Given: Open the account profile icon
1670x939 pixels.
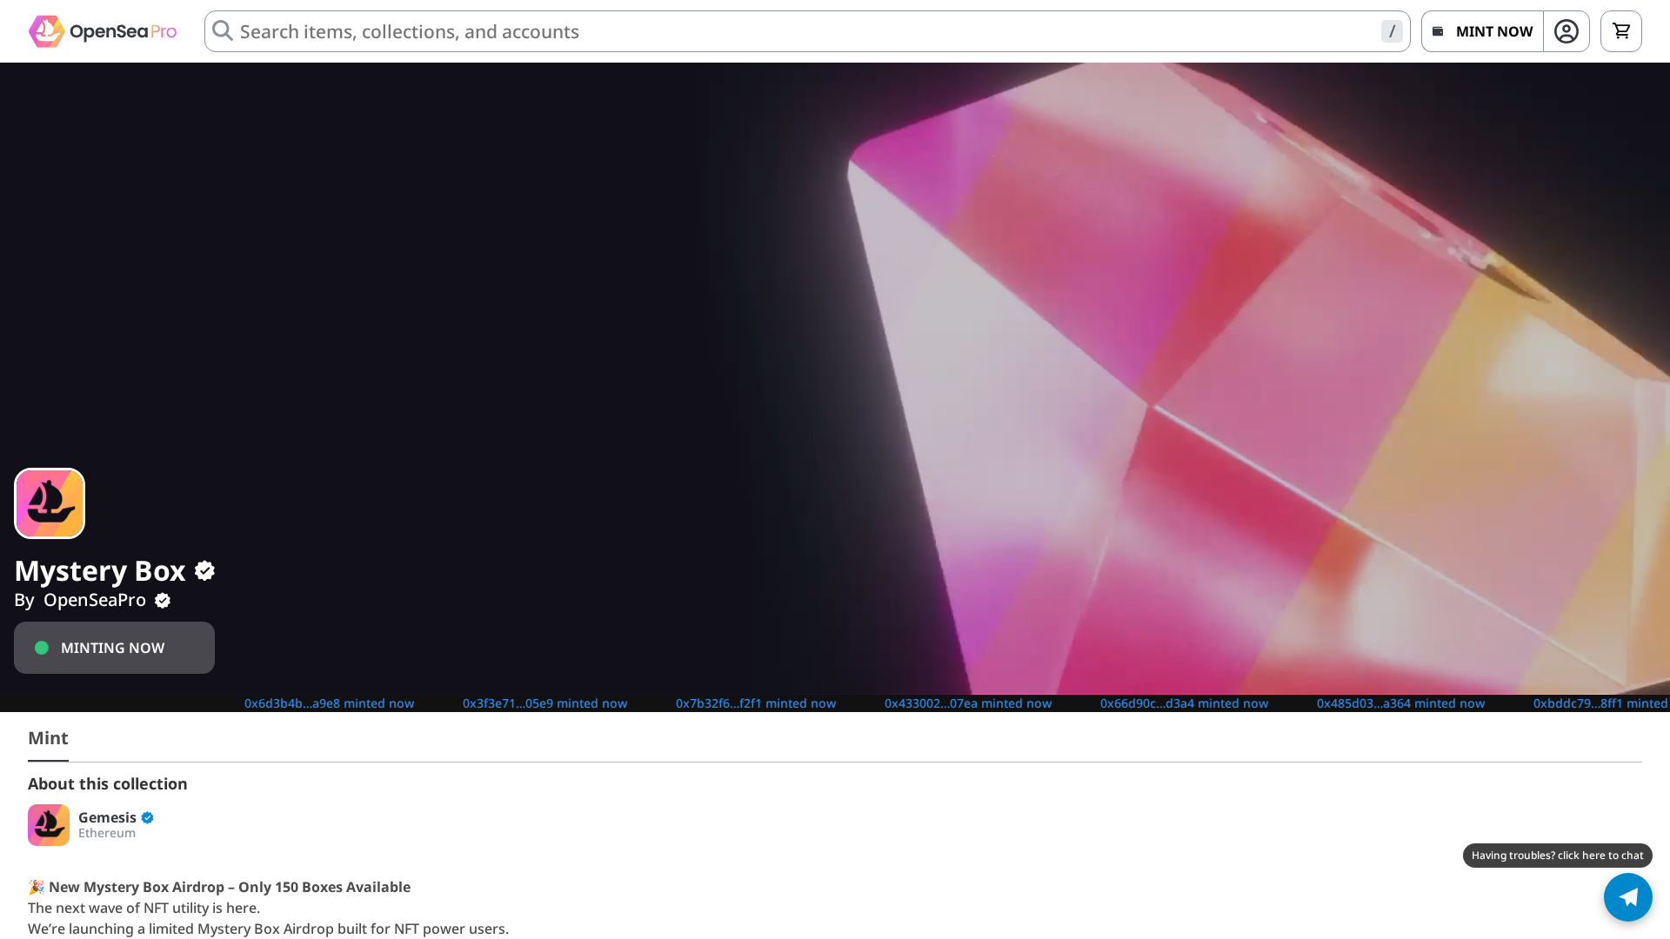Looking at the screenshot, I should click(1566, 31).
